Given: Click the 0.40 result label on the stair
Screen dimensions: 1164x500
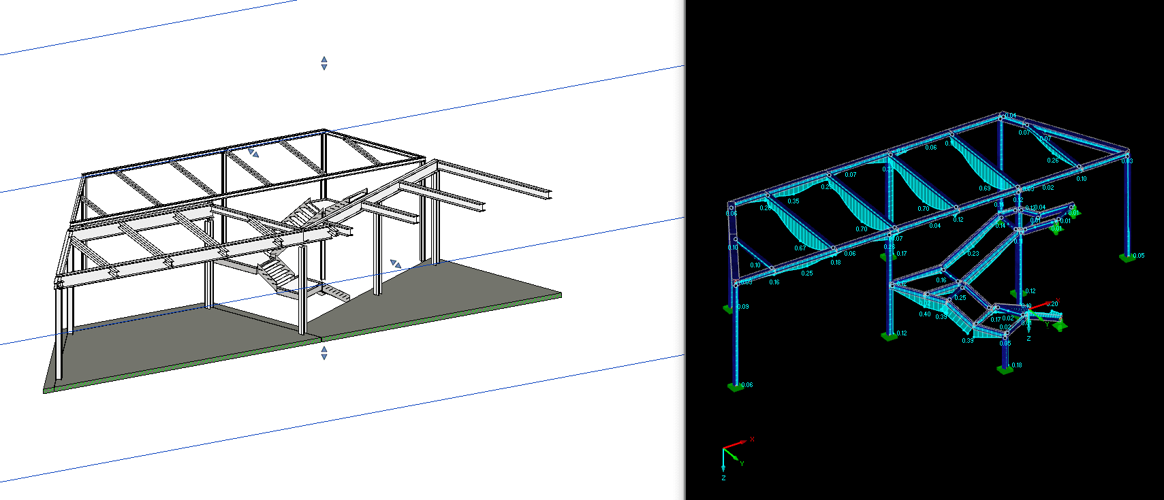Looking at the screenshot, I should tap(924, 314).
